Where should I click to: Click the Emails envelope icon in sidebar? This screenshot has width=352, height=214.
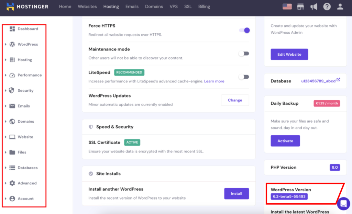click(x=12, y=106)
